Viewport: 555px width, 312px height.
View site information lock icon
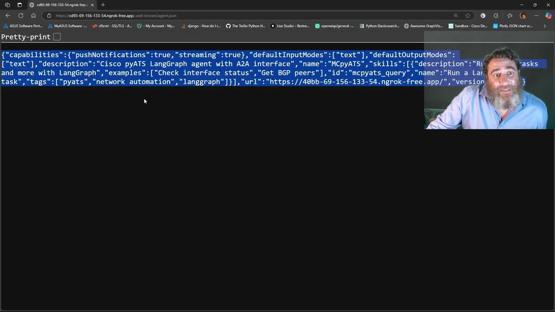[49, 16]
